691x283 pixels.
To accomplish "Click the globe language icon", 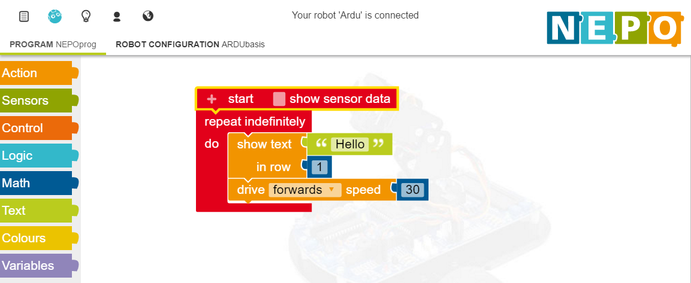I will point(148,16).
